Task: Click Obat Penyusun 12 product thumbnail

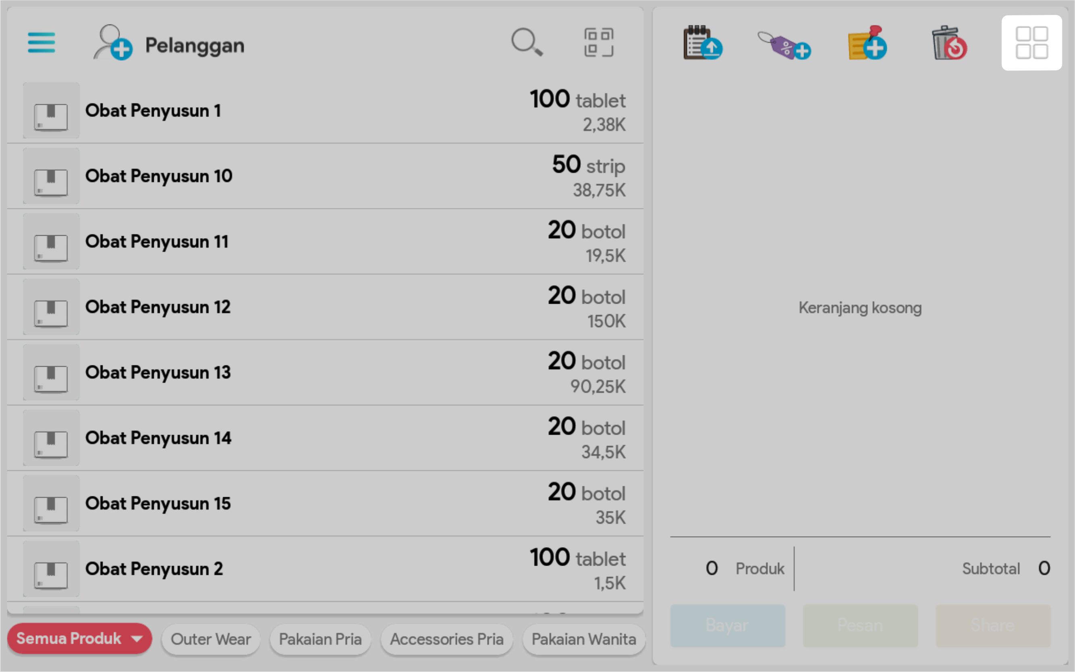Action: click(51, 307)
